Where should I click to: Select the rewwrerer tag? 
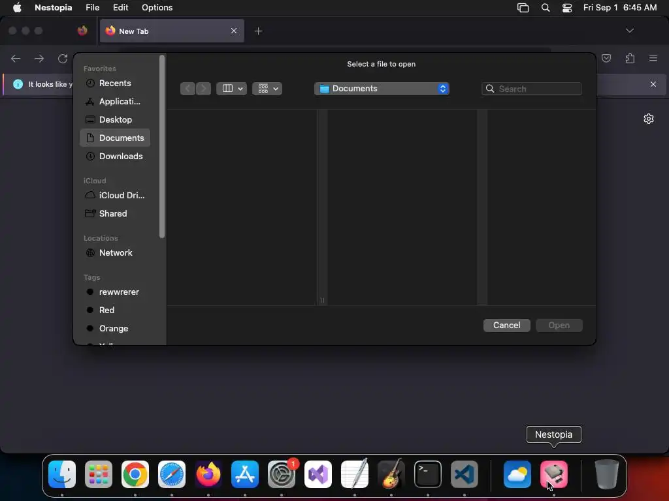(115, 292)
